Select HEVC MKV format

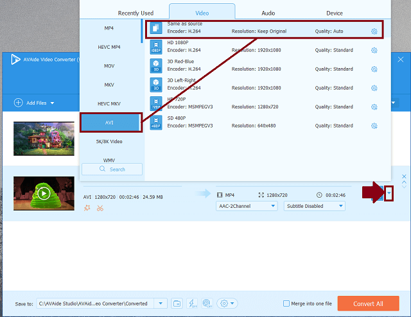click(110, 104)
